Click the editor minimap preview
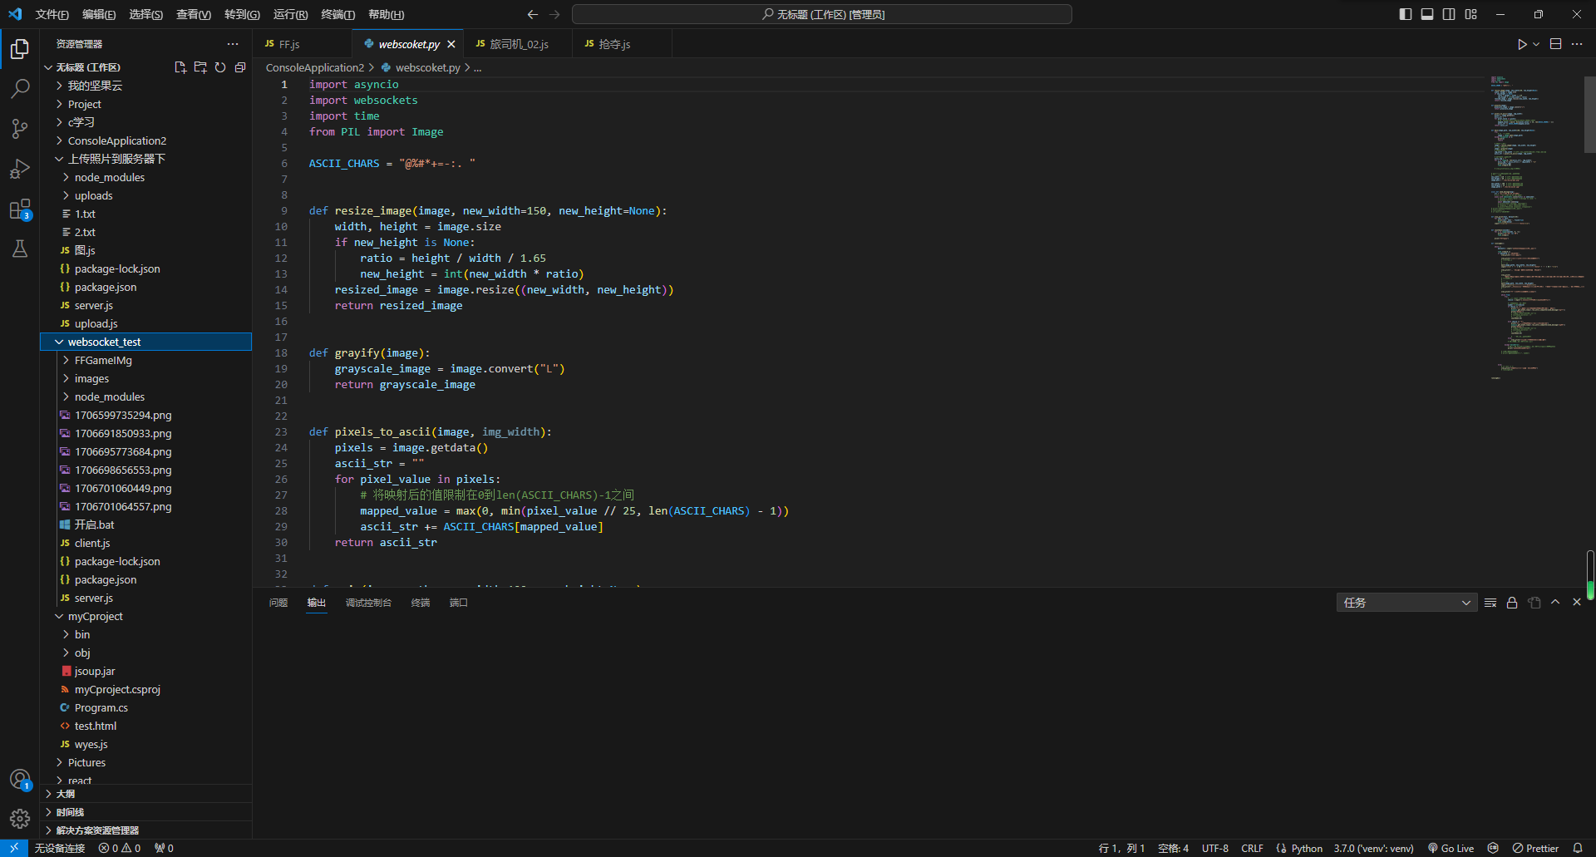Viewport: 1596px width, 857px height. point(1536,229)
